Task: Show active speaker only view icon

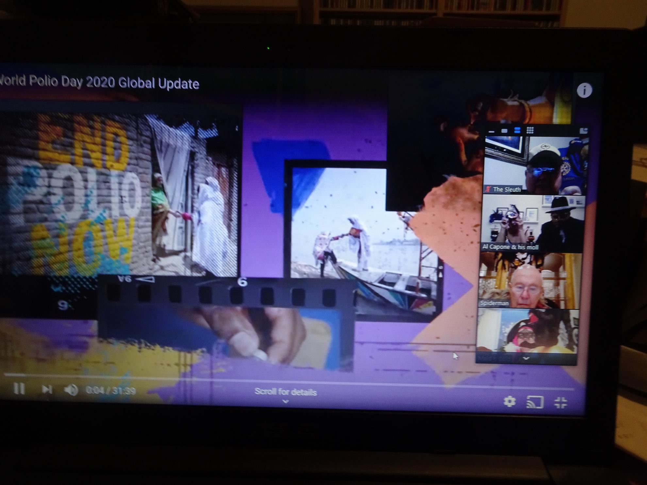Action: (x=504, y=131)
